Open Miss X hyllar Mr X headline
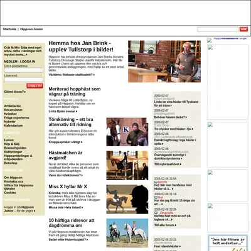251x251 pixels. 68,186
